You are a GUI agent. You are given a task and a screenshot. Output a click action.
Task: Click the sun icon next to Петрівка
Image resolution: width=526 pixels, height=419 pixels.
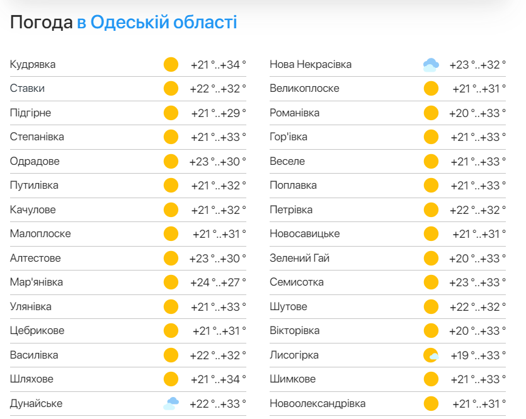click(431, 210)
